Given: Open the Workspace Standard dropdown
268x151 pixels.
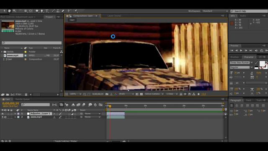Looking at the screenshot, I should click(215, 11).
